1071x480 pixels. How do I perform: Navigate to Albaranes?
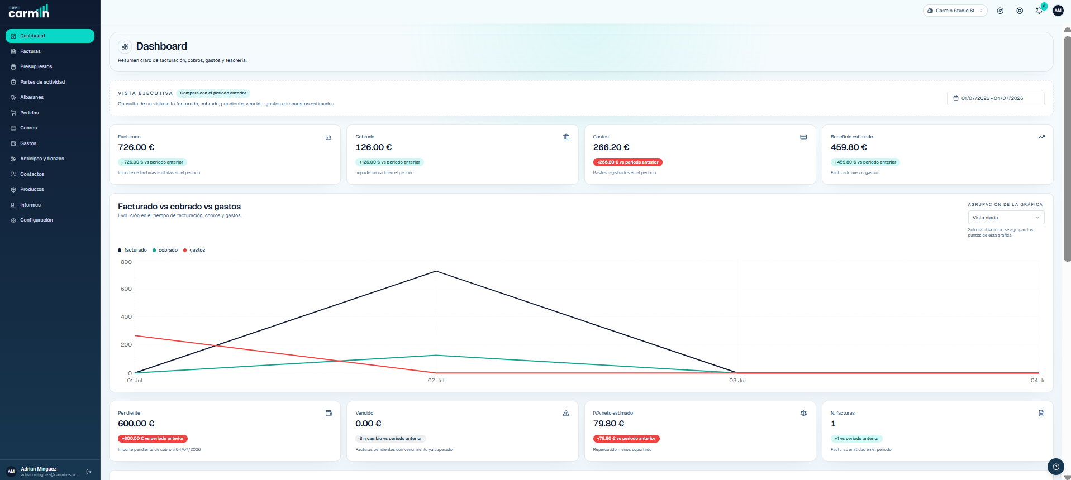tap(50, 97)
